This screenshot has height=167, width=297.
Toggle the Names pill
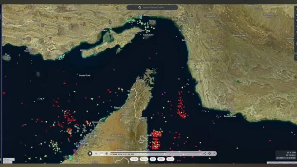point(144,159)
